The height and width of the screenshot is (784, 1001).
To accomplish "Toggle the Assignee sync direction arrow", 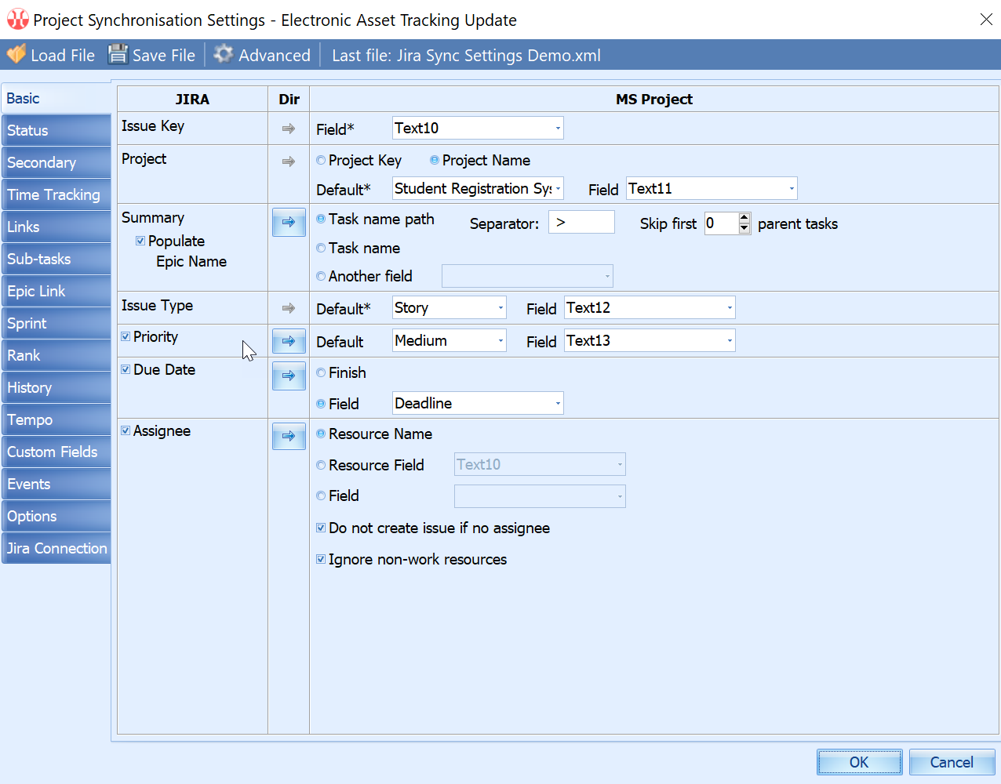I will 289,436.
